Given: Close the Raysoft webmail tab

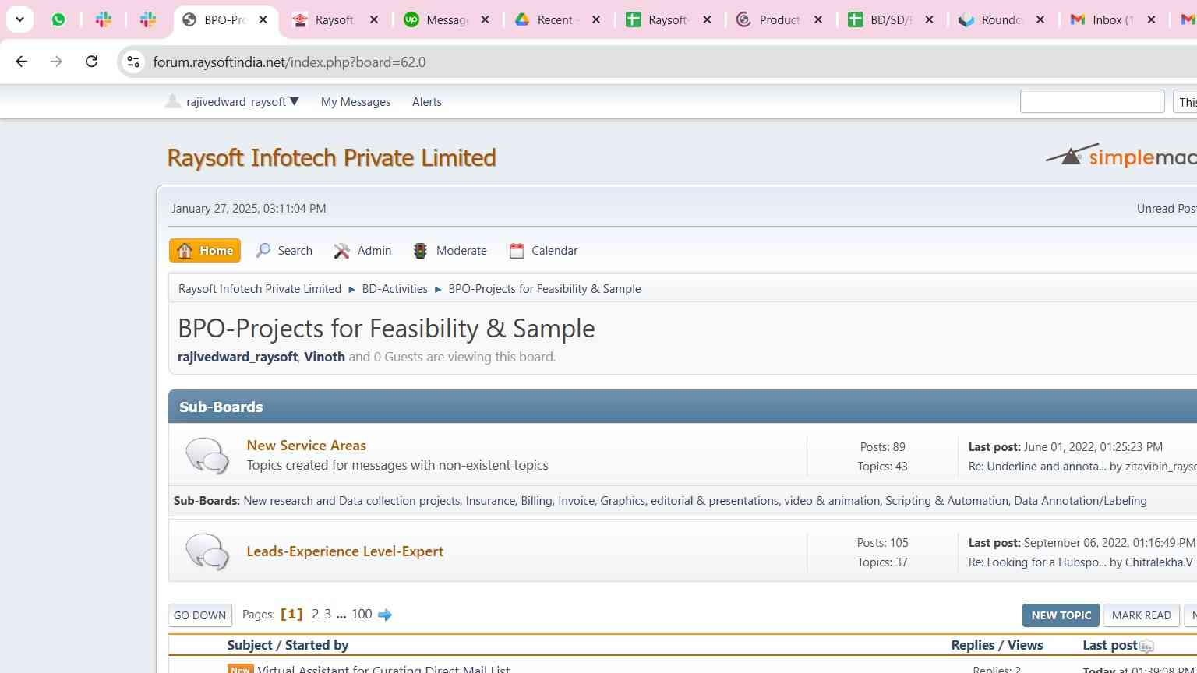Looking at the screenshot, I should pos(374,20).
